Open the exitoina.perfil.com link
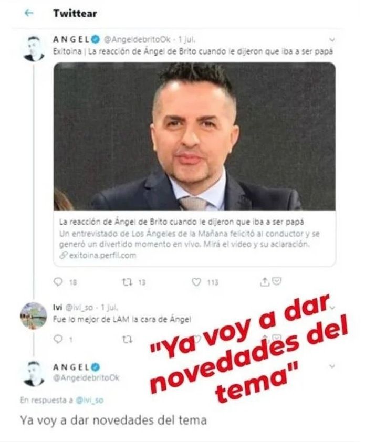Viewport: 365px width, 442px height. coord(98,256)
